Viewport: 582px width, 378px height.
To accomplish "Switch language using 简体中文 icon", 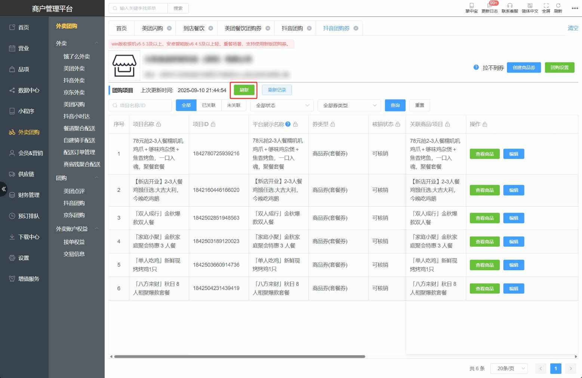I will pyautogui.click(x=530, y=8).
